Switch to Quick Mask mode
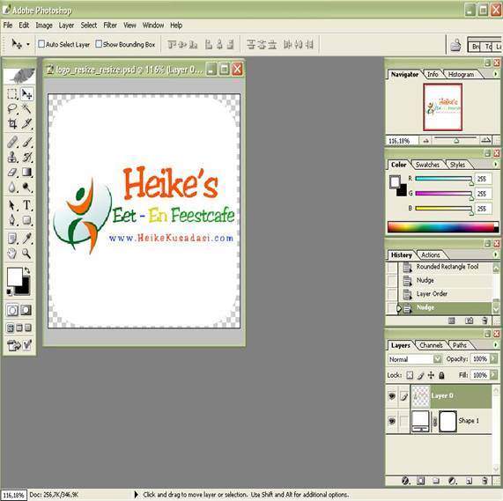Screen dimensions: 503x501 point(26,310)
